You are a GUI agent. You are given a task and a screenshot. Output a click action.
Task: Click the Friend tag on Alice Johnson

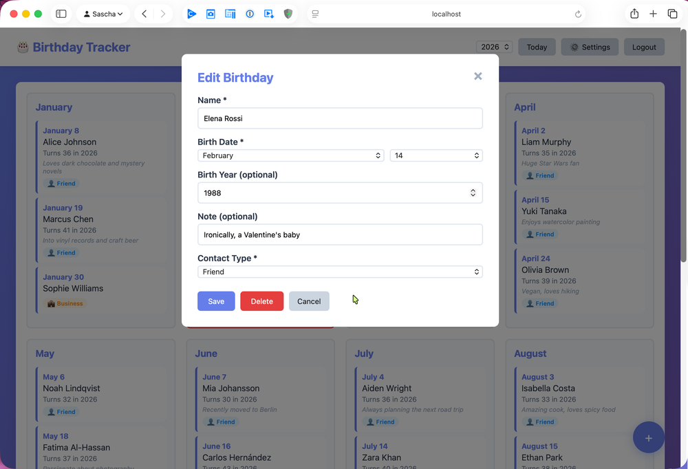pos(61,184)
